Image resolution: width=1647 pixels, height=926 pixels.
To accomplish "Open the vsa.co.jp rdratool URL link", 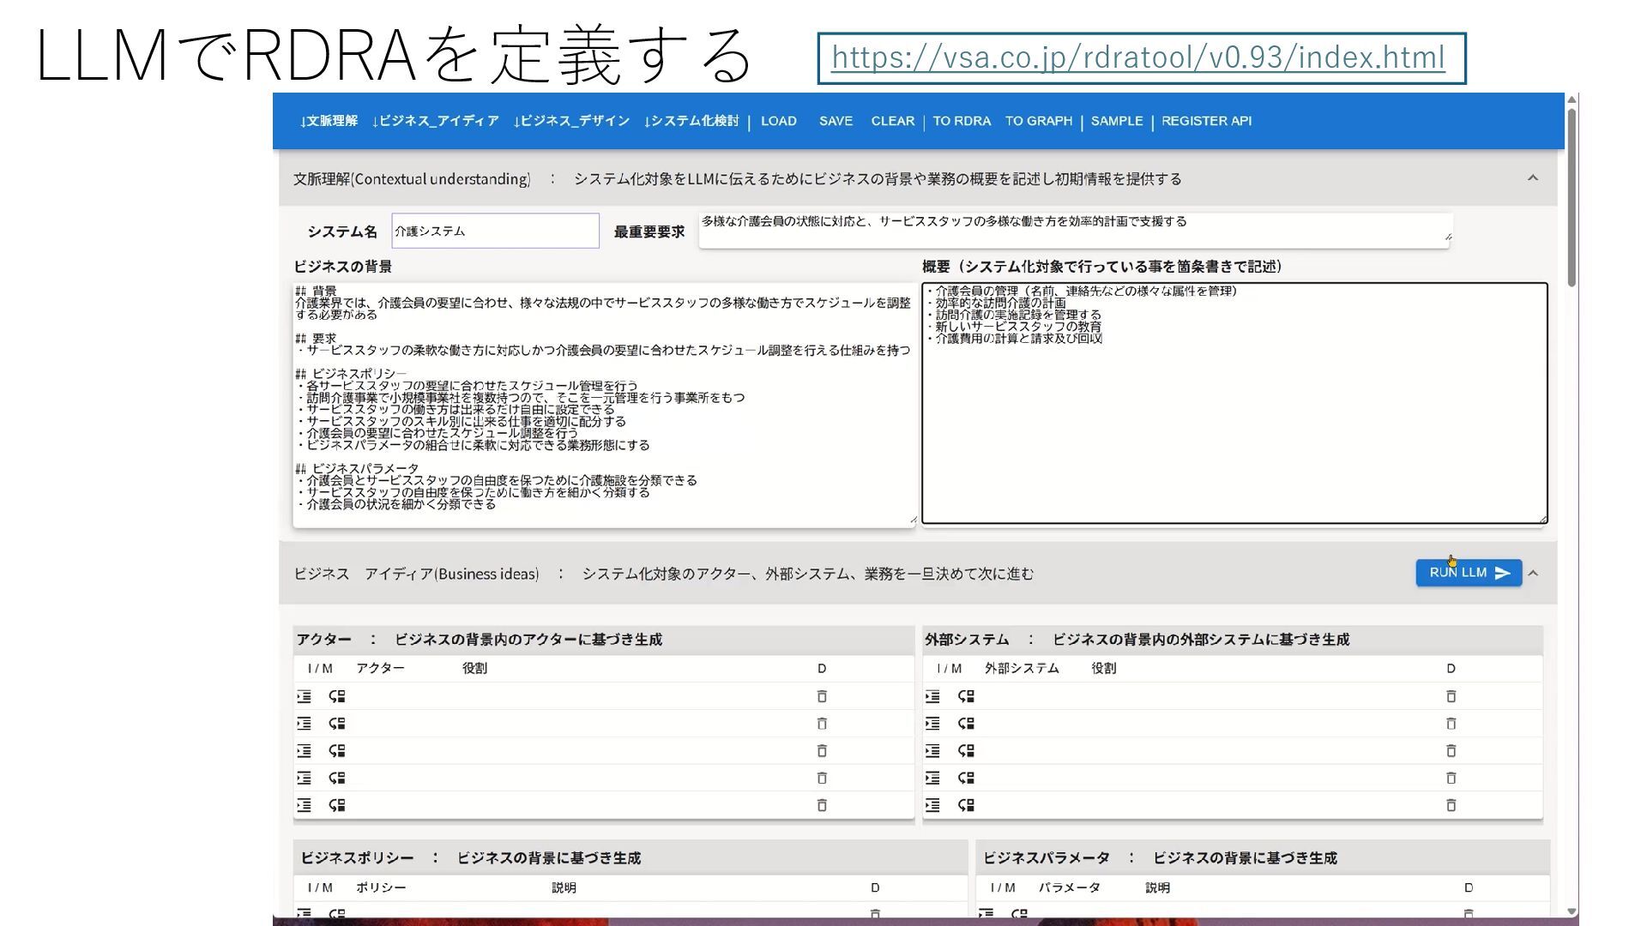I will [1138, 57].
